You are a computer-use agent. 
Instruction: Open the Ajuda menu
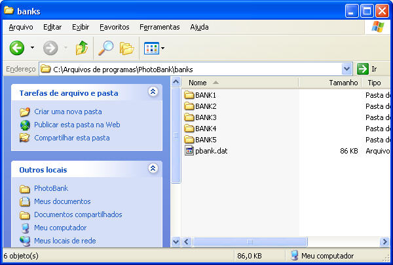(199, 27)
